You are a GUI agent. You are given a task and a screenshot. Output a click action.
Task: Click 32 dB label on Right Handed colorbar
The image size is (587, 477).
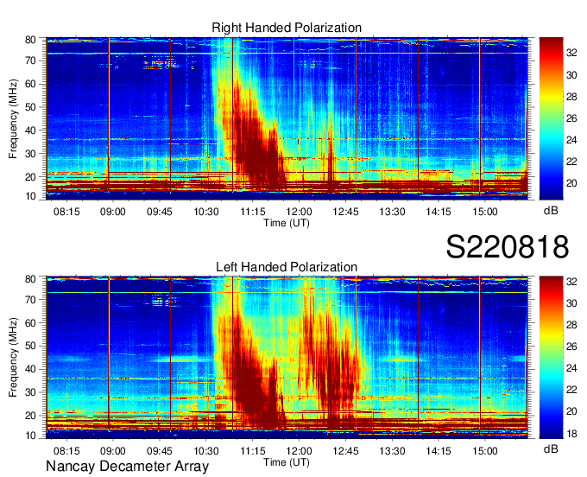(x=571, y=54)
